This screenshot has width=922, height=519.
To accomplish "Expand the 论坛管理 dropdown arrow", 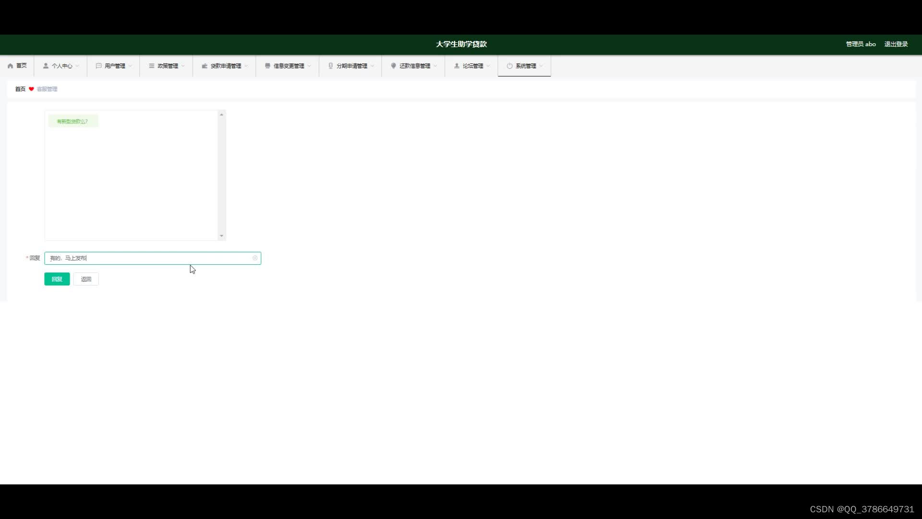I will (x=488, y=66).
